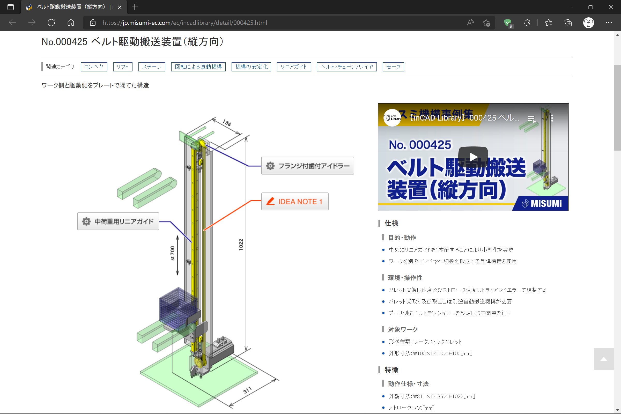Image resolution: width=621 pixels, height=414 pixels.
Task: Click the 形状種類:ワークストックパレット line
Action: click(x=425, y=342)
